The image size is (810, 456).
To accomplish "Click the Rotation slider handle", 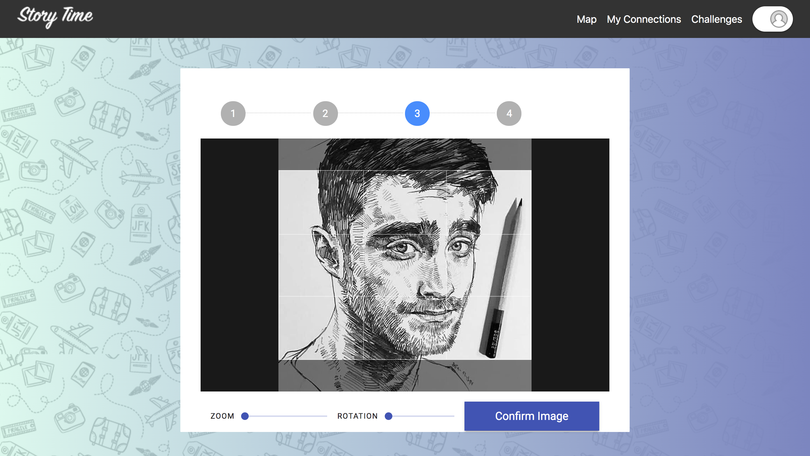I will (x=389, y=416).
